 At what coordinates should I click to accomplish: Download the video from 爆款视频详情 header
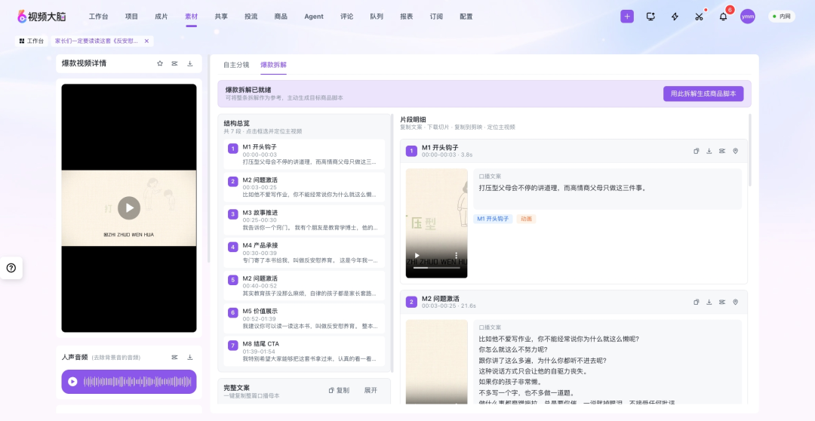point(189,63)
